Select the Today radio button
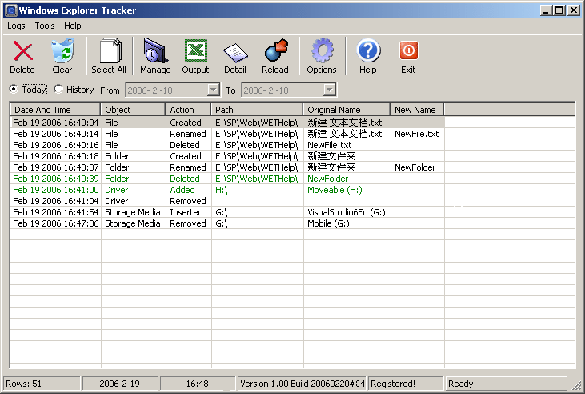The width and height of the screenshot is (585, 394). point(14,89)
